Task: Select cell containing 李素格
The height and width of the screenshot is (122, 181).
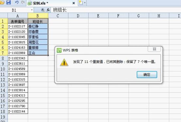Action: (38, 37)
